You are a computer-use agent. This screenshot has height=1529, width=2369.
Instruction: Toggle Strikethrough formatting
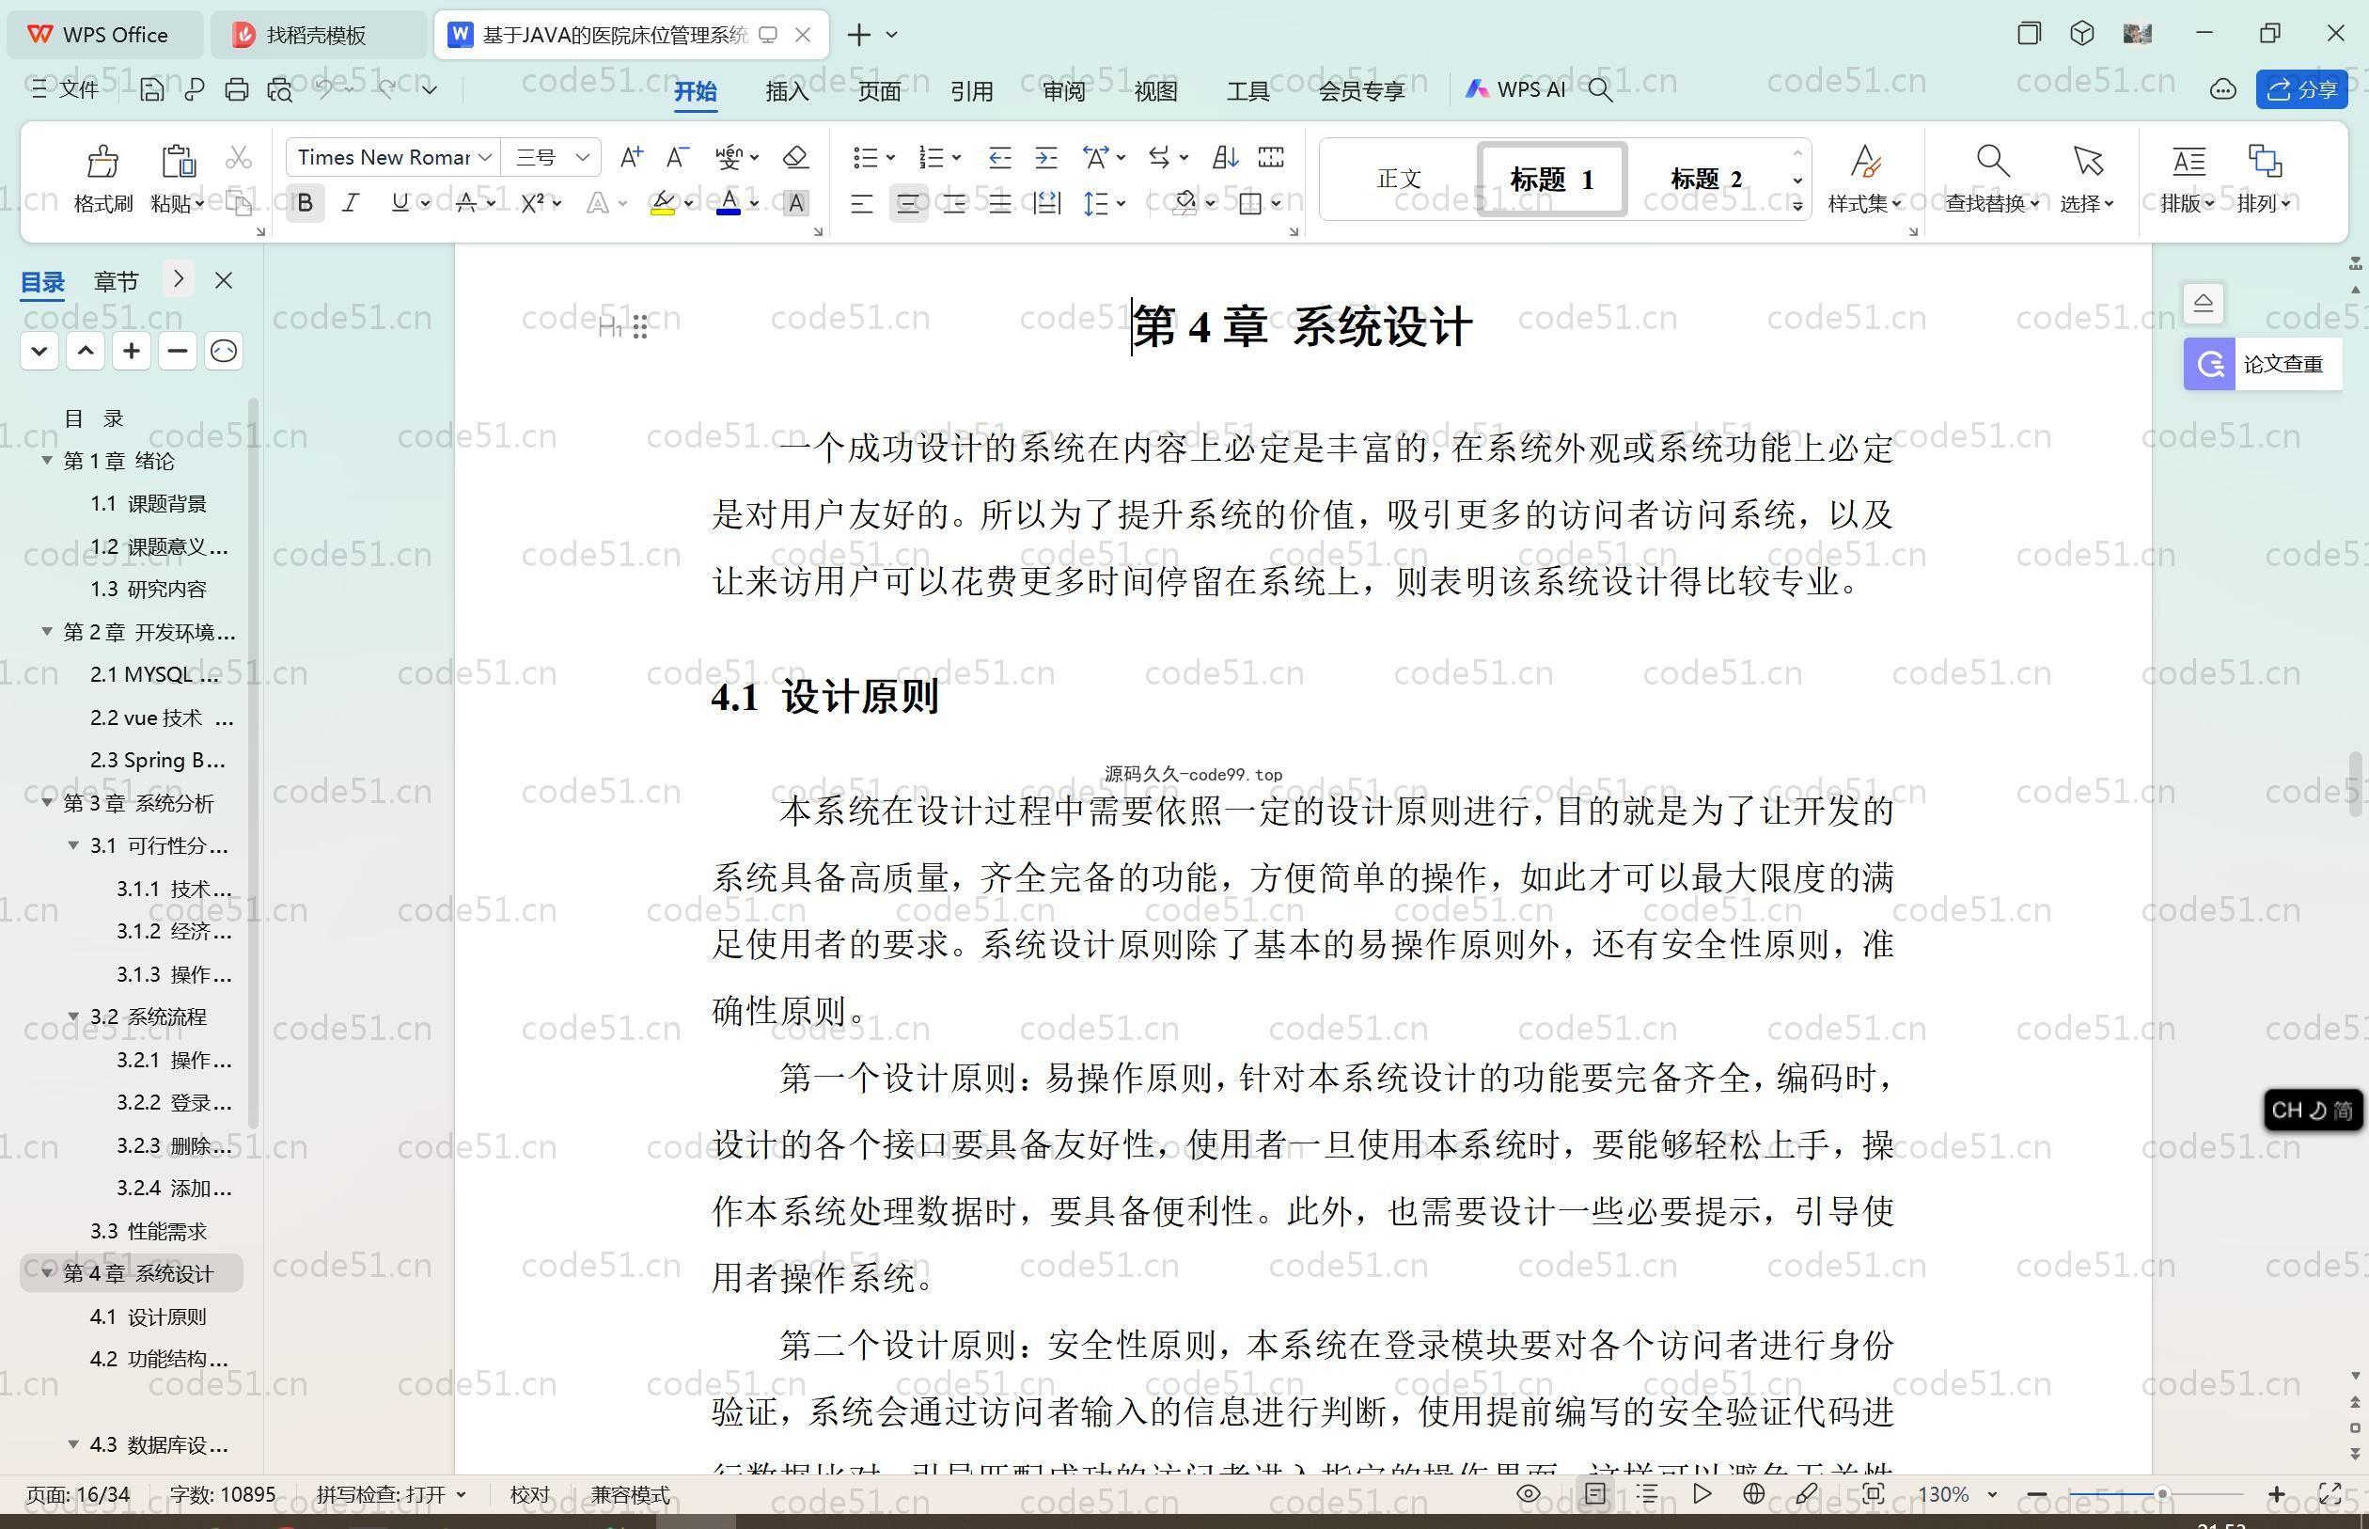[465, 203]
